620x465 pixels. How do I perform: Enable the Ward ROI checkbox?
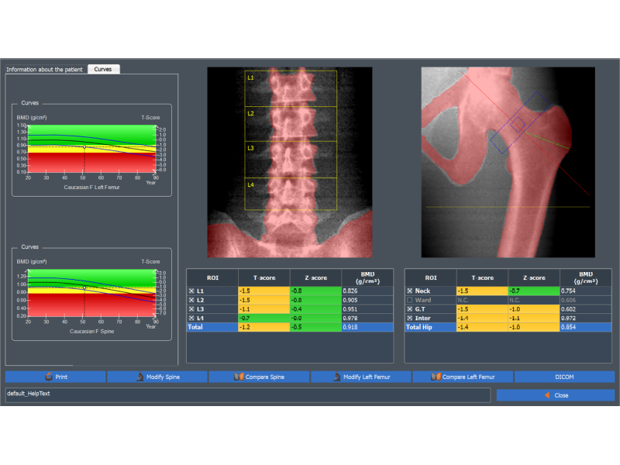410,300
